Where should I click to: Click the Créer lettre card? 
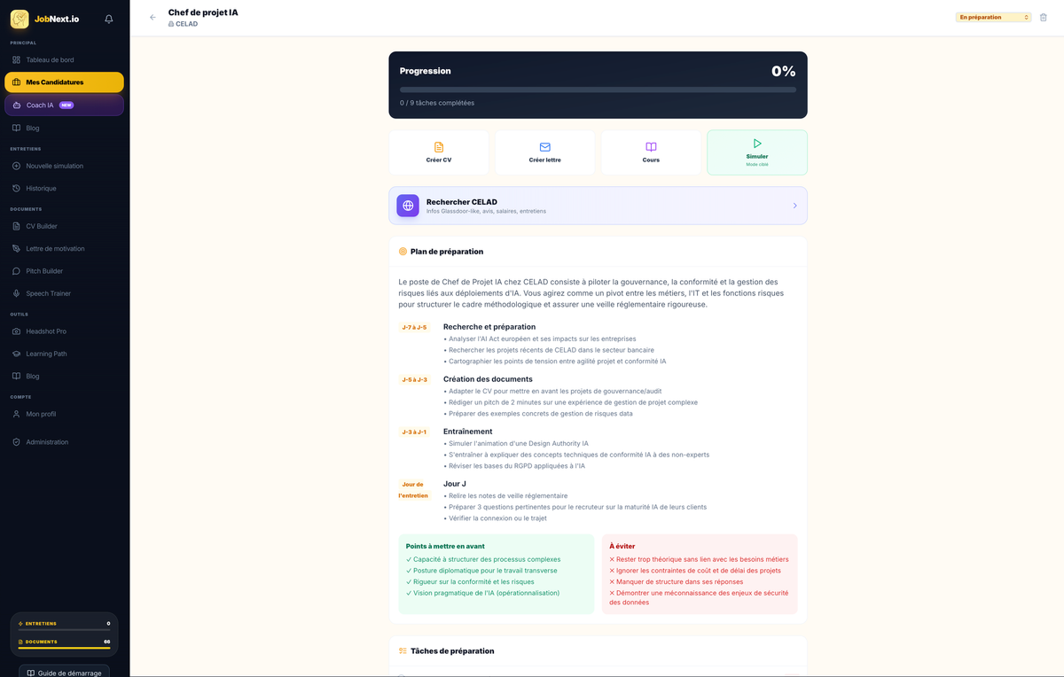click(544, 152)
